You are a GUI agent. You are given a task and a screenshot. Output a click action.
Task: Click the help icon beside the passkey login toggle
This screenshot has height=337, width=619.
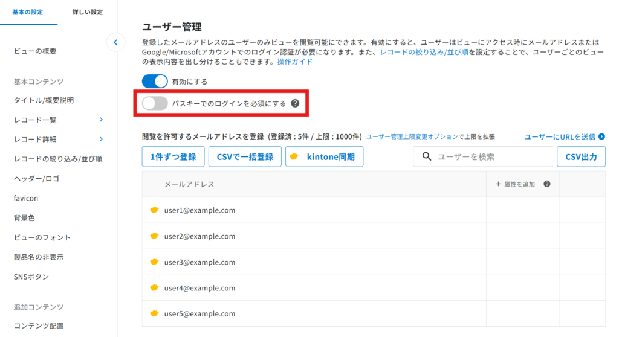click(x=295, y=103)
